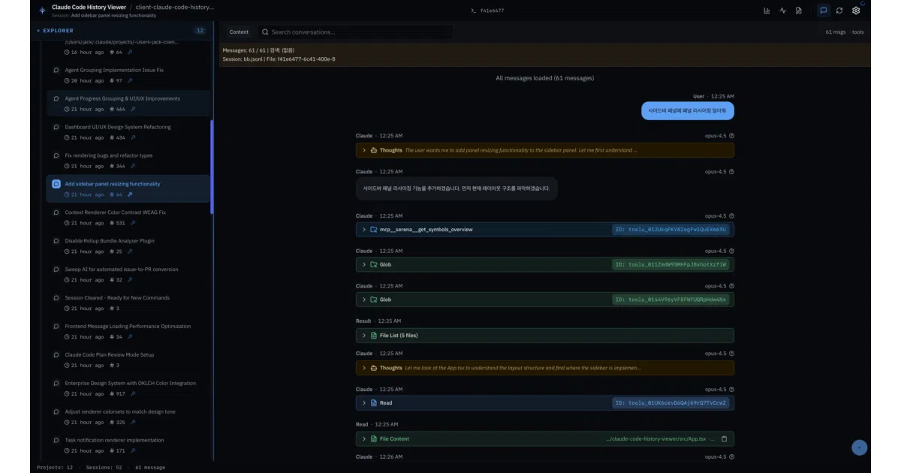Screen dimensions: 901x473
Task: Click model info icon on Read row opus-4.5
Action: coord(731,389)
